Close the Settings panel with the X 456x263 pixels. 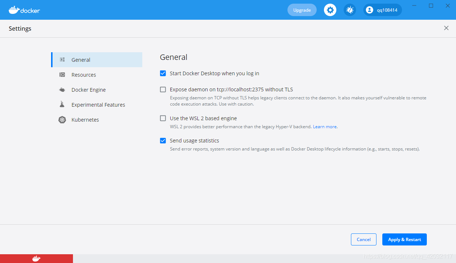446,28
